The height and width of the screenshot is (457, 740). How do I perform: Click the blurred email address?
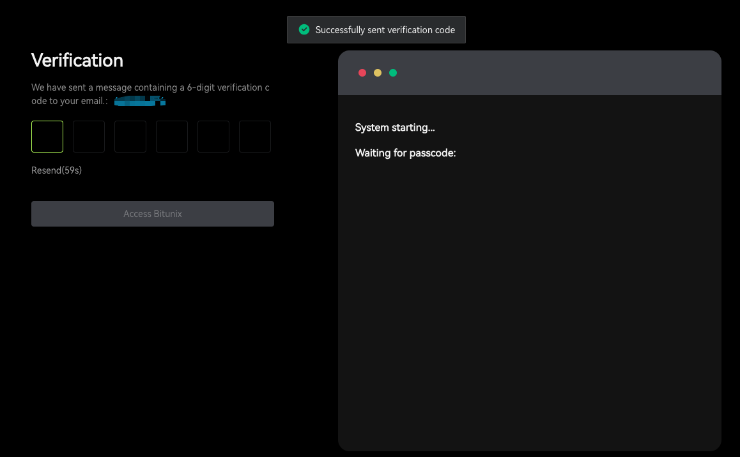coord(140,101)
